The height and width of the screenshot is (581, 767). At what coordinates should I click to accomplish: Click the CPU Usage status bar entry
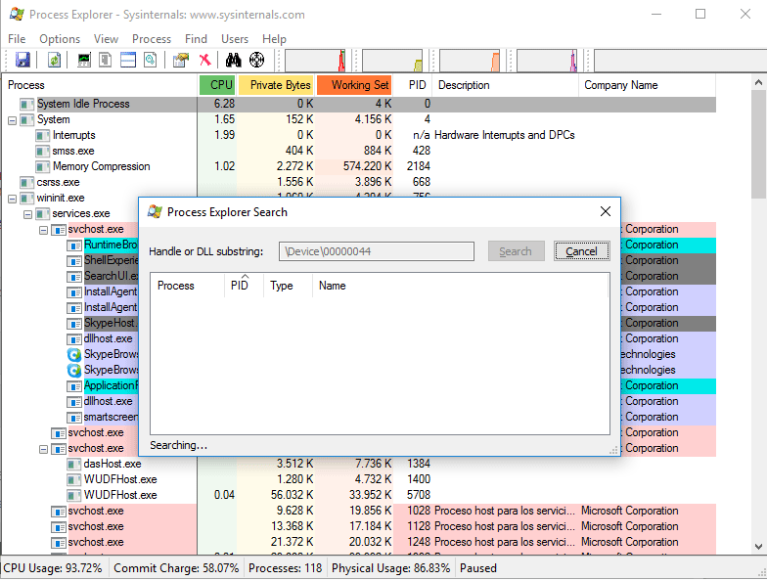(53, 568)
